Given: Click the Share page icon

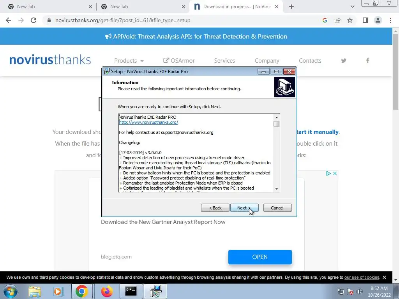Looking at the screenshot, I should coord(337,20).
